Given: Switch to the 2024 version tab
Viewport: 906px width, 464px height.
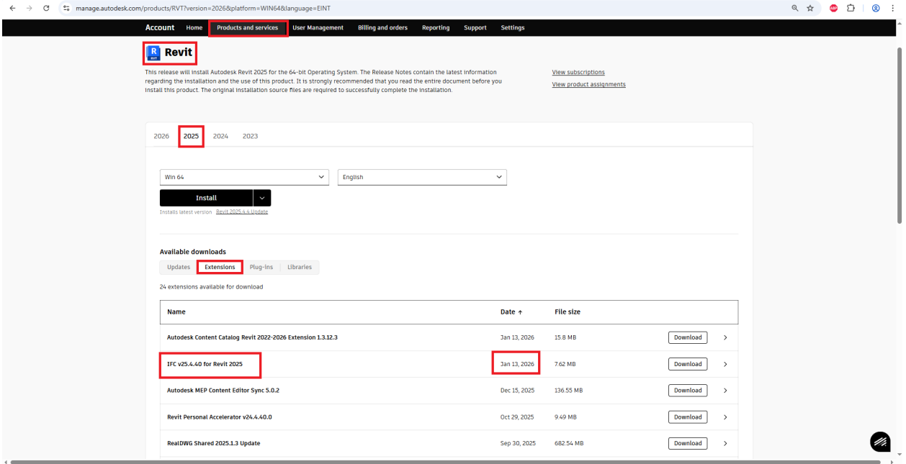Looking at the screenshot, I should [220, 136].
